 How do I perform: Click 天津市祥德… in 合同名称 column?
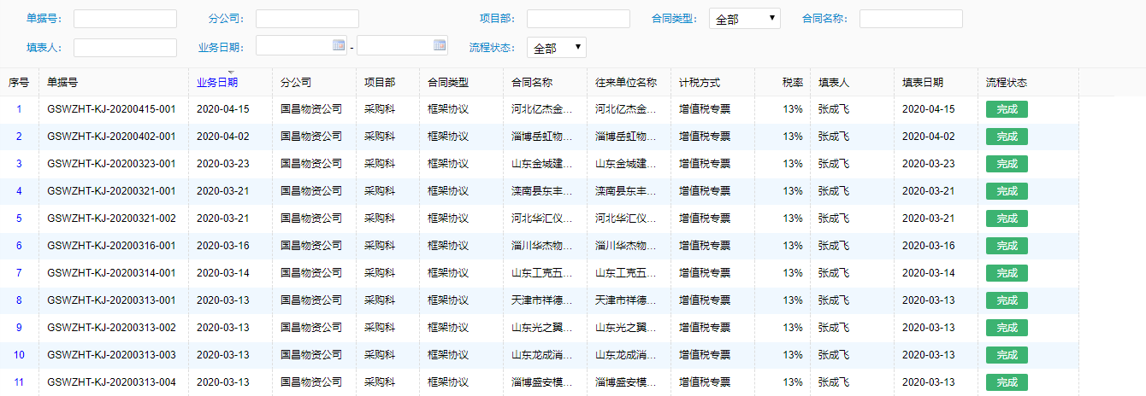542,300
